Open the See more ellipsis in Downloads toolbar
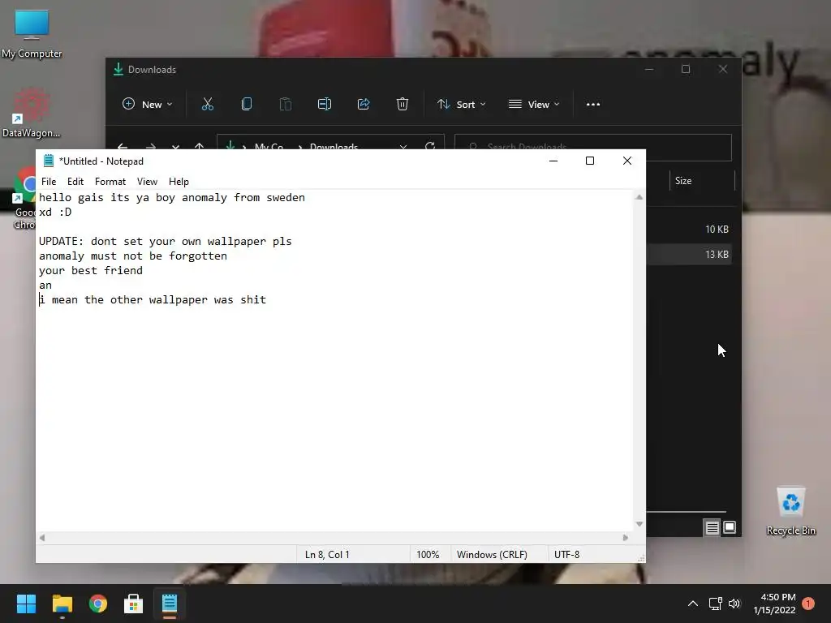Image resolution: width=831 pixels, height=623 pixels. (x=593, y=105)
